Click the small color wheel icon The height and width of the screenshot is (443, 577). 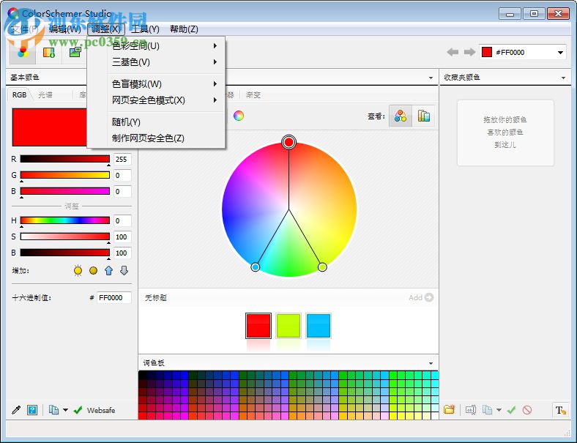[239, 116]
